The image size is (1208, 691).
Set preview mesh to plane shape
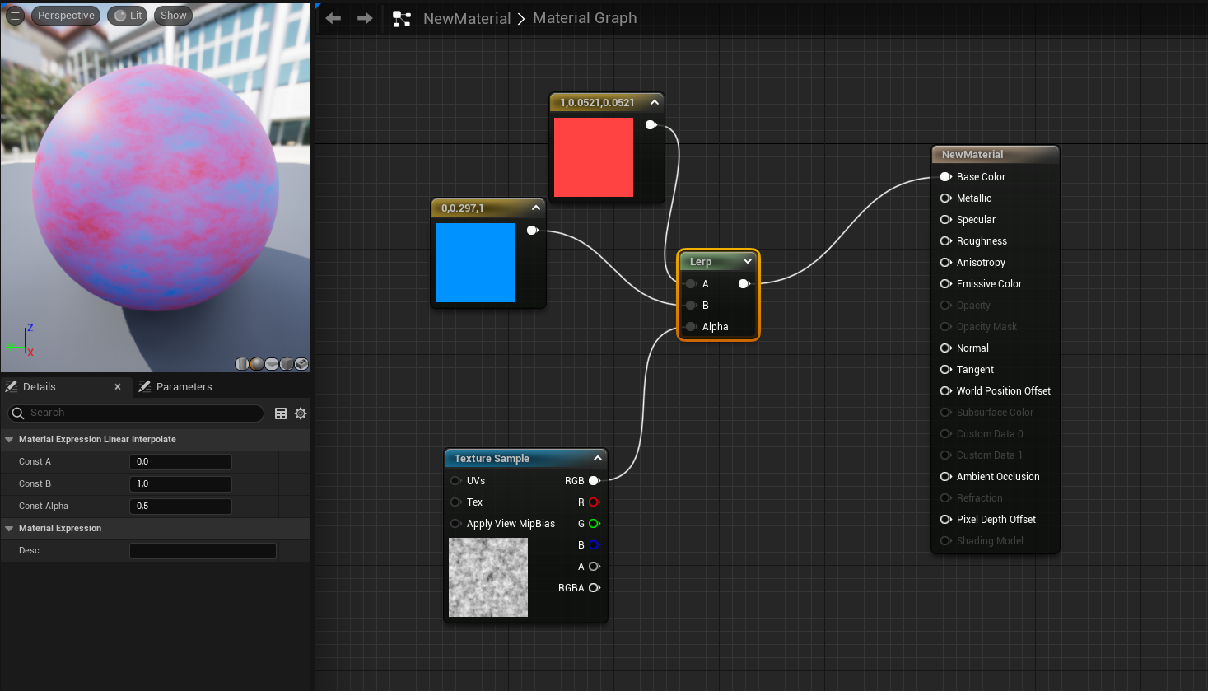[x=272, y=364]
